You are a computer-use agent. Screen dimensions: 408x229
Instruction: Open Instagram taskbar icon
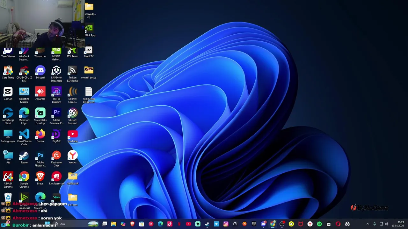[x=226, y=224]
